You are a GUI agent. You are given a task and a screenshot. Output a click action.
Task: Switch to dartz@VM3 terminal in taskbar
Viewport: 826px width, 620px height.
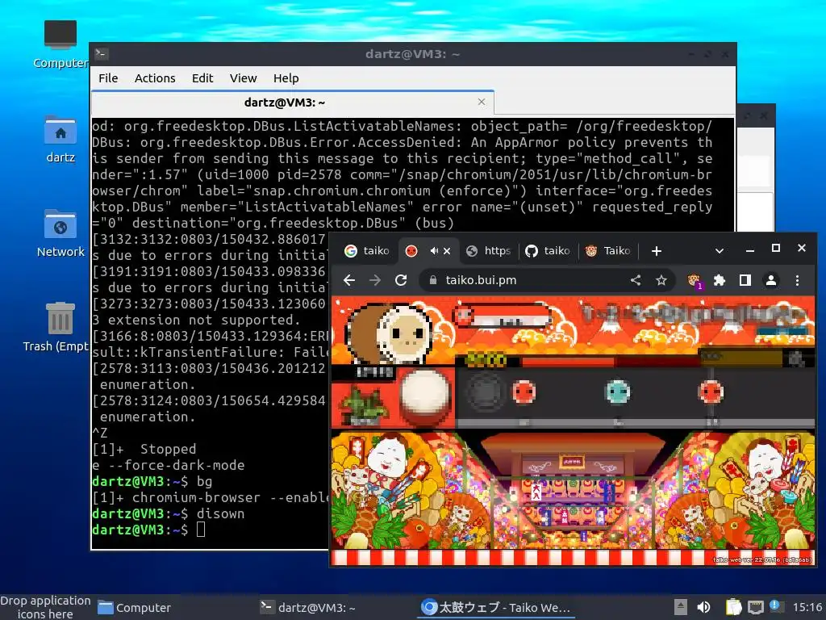pos(308,607)
